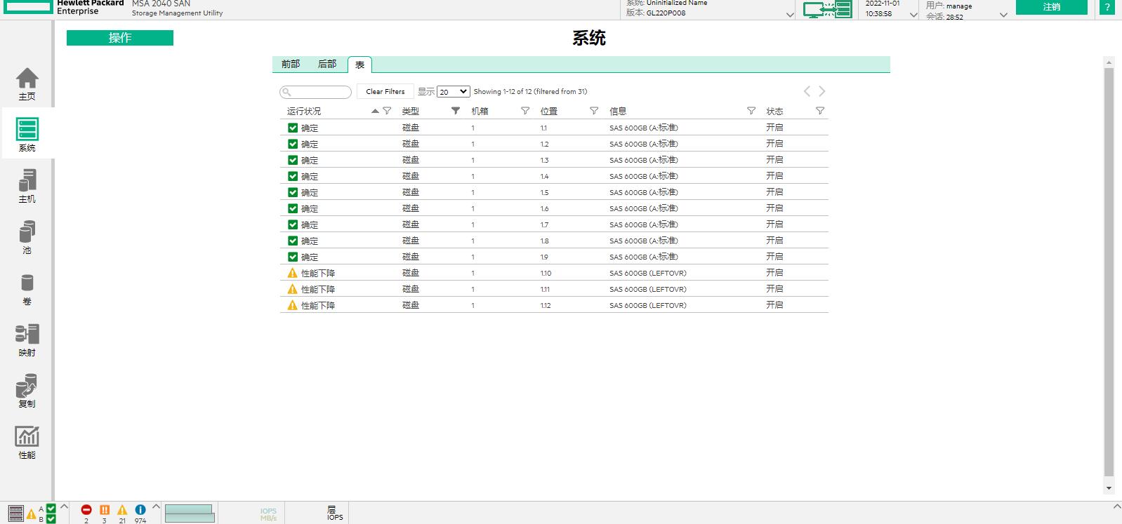Click the 位置 column header
Viewport: 1122px width, 524px height.
(x=549, y=111)
